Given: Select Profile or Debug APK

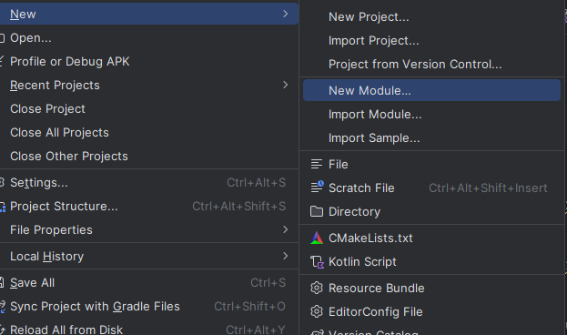Looking at the screenshot, I should click(x=148, y=62).
